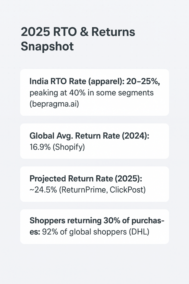Viewport: 189px width, 284px height.
Task: Click the "Projected Return Rate (2025)" heading
Action: tap(86, 179)
